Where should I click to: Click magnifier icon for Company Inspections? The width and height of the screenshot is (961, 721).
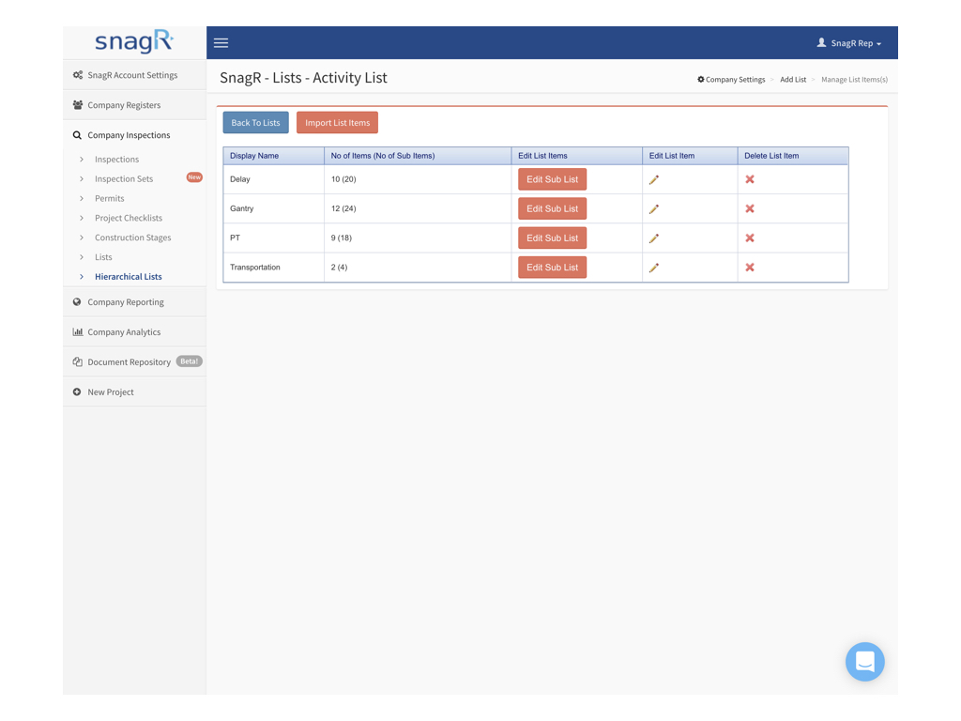pos(77,135)
